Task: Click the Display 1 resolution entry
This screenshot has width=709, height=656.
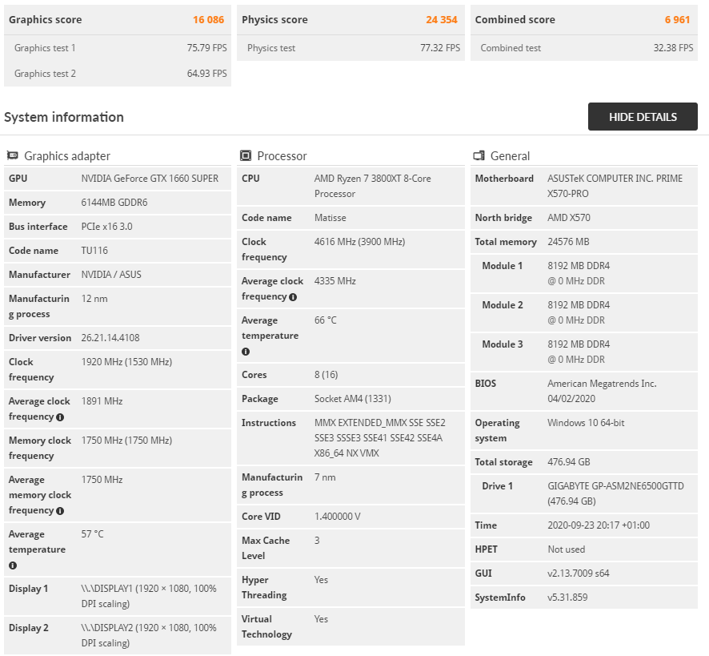Action: [149, 596]
